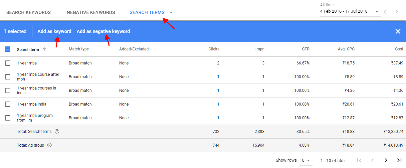This screenshot has width=406, height=168.
Task: Go to next page of results
Action: click(386, 160)
